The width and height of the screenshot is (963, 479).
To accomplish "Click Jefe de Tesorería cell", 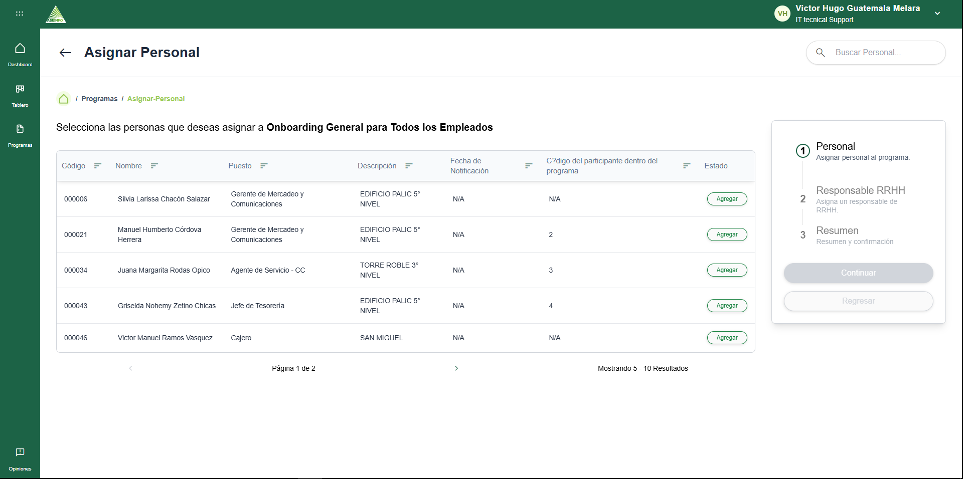I will point(257,306).
